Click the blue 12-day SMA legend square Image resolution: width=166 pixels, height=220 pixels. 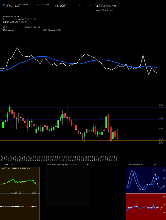(3, 6)
